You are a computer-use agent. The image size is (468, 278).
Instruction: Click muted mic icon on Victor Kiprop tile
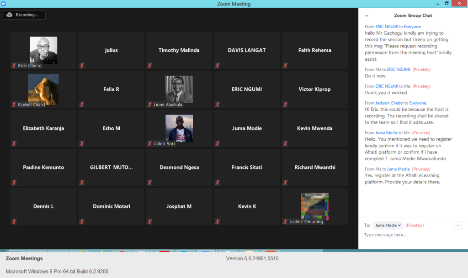285,104
